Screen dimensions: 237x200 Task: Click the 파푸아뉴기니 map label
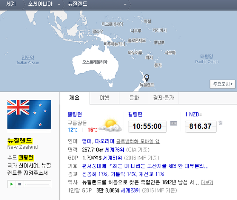(114, 44)
